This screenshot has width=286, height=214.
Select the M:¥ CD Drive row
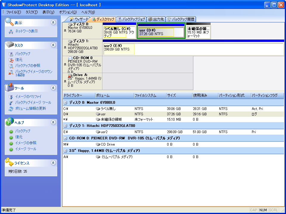[173, 144]
